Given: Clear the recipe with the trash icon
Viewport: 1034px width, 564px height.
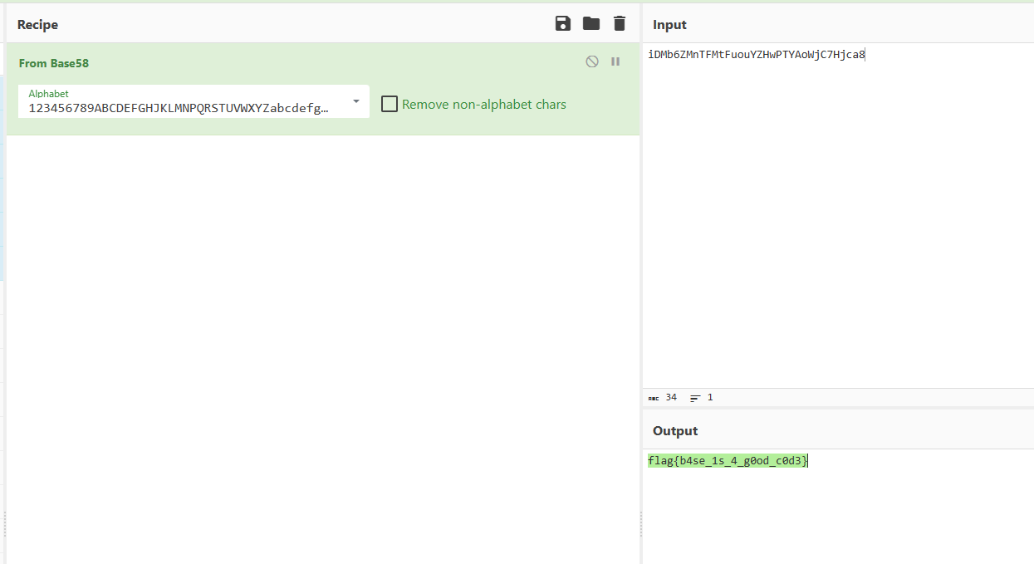Looking at the screenshot, I should click(x=620, y=24).
